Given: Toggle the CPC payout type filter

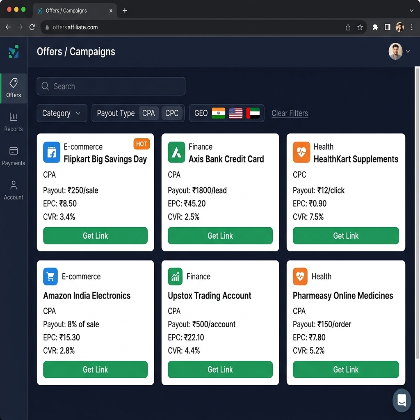Looking at the screenshot, I should pyautogui.click(x=172, y=113).
